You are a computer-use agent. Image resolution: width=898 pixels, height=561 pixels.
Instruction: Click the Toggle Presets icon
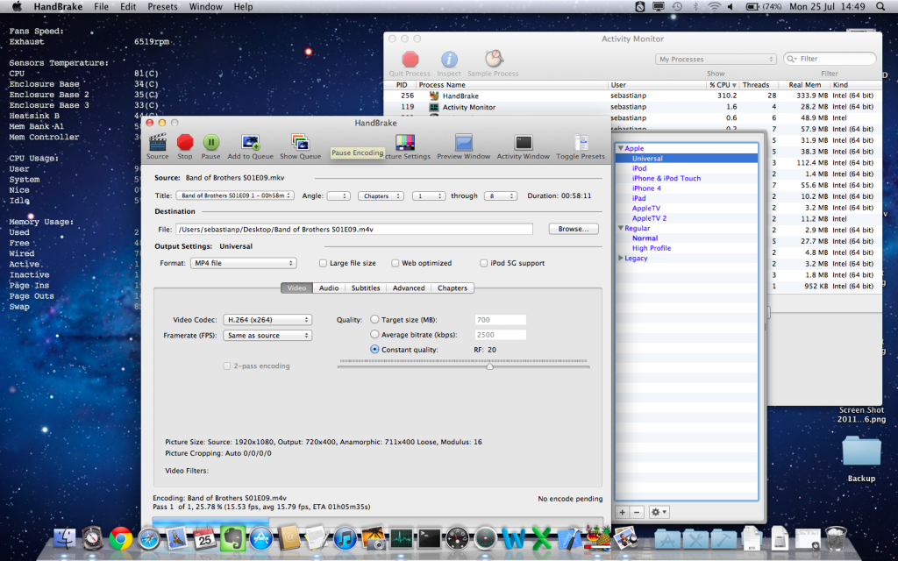[581, 143]
